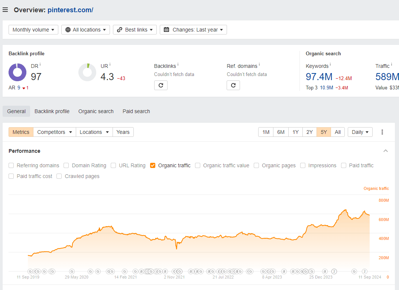Screen dimensions: 399x290
Task: Set the chart range to 1M
Action: pos(266,132)
